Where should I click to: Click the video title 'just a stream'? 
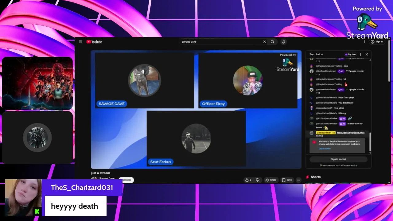coord(100,173)
